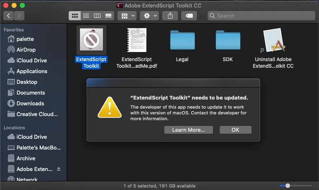Click the green zoom window button
This screenshot has width=319, height=190.
tap(22, 5)
